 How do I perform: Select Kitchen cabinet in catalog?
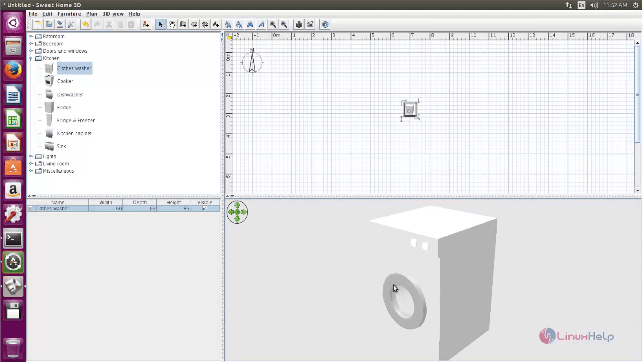(x=74, y=134)
